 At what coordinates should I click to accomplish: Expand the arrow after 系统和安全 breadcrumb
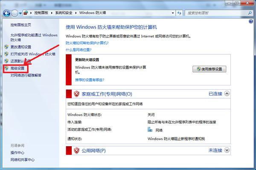pos(76,13)
